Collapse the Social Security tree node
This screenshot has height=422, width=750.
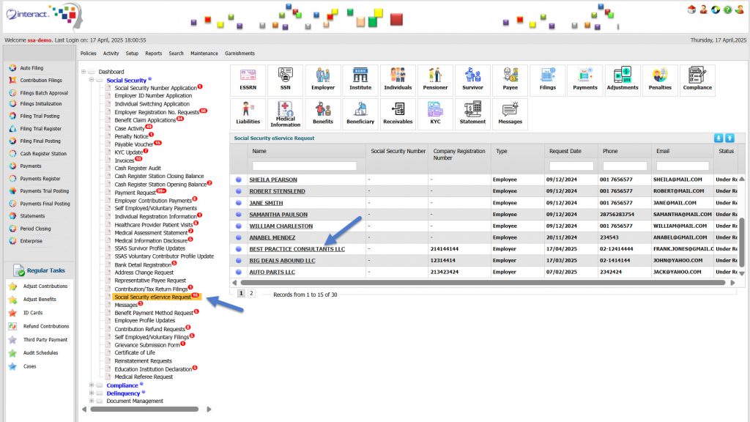click(x=92, y=81)
